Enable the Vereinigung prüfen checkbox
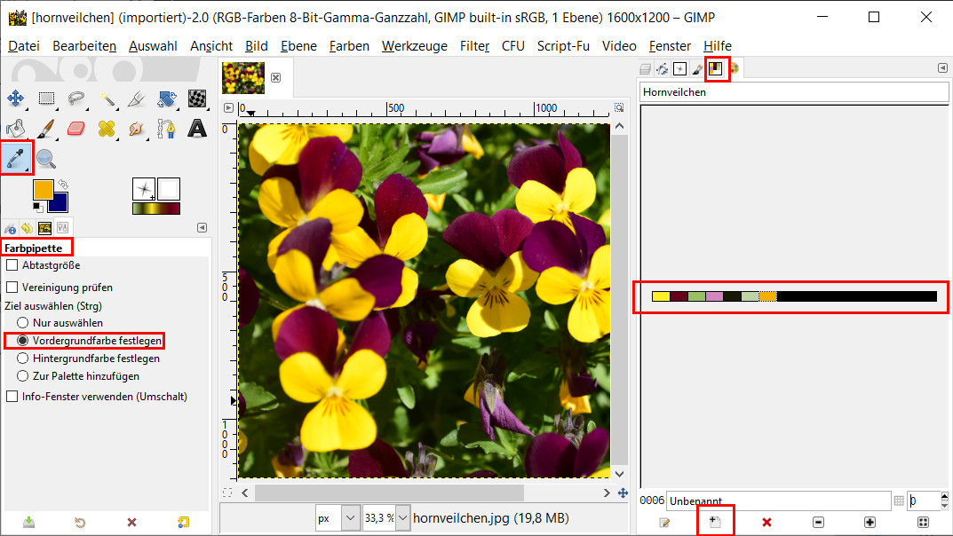 12,288
